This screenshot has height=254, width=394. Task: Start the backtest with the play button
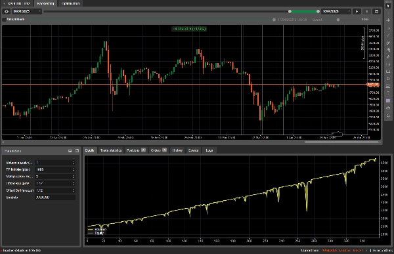pyautogui.click(x=357, y=11)
